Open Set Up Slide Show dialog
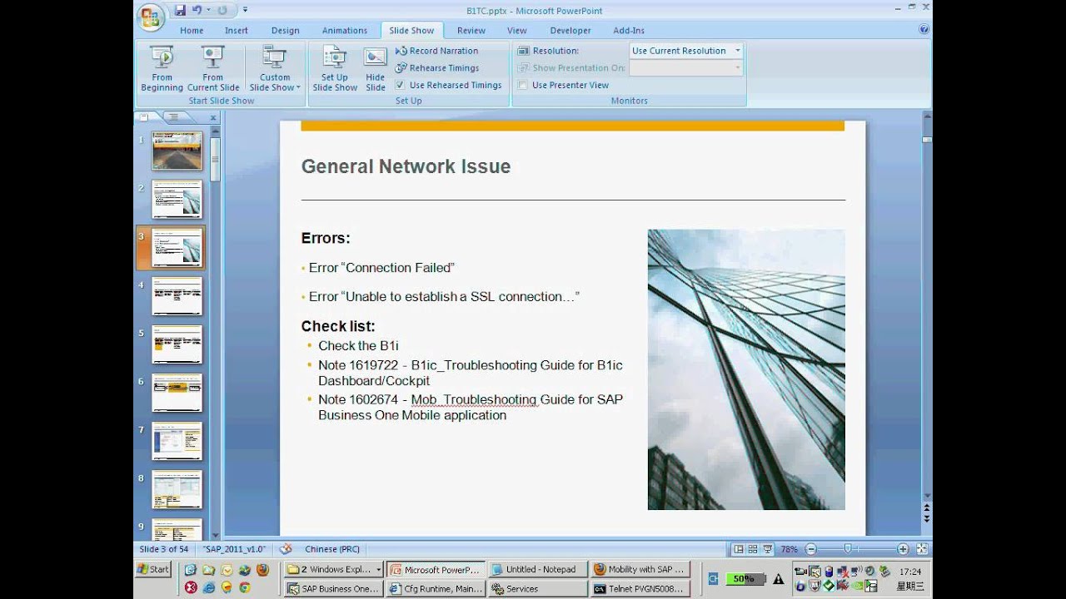The height and width of the screenshot is (599, 1066). [x=335, y=68]
